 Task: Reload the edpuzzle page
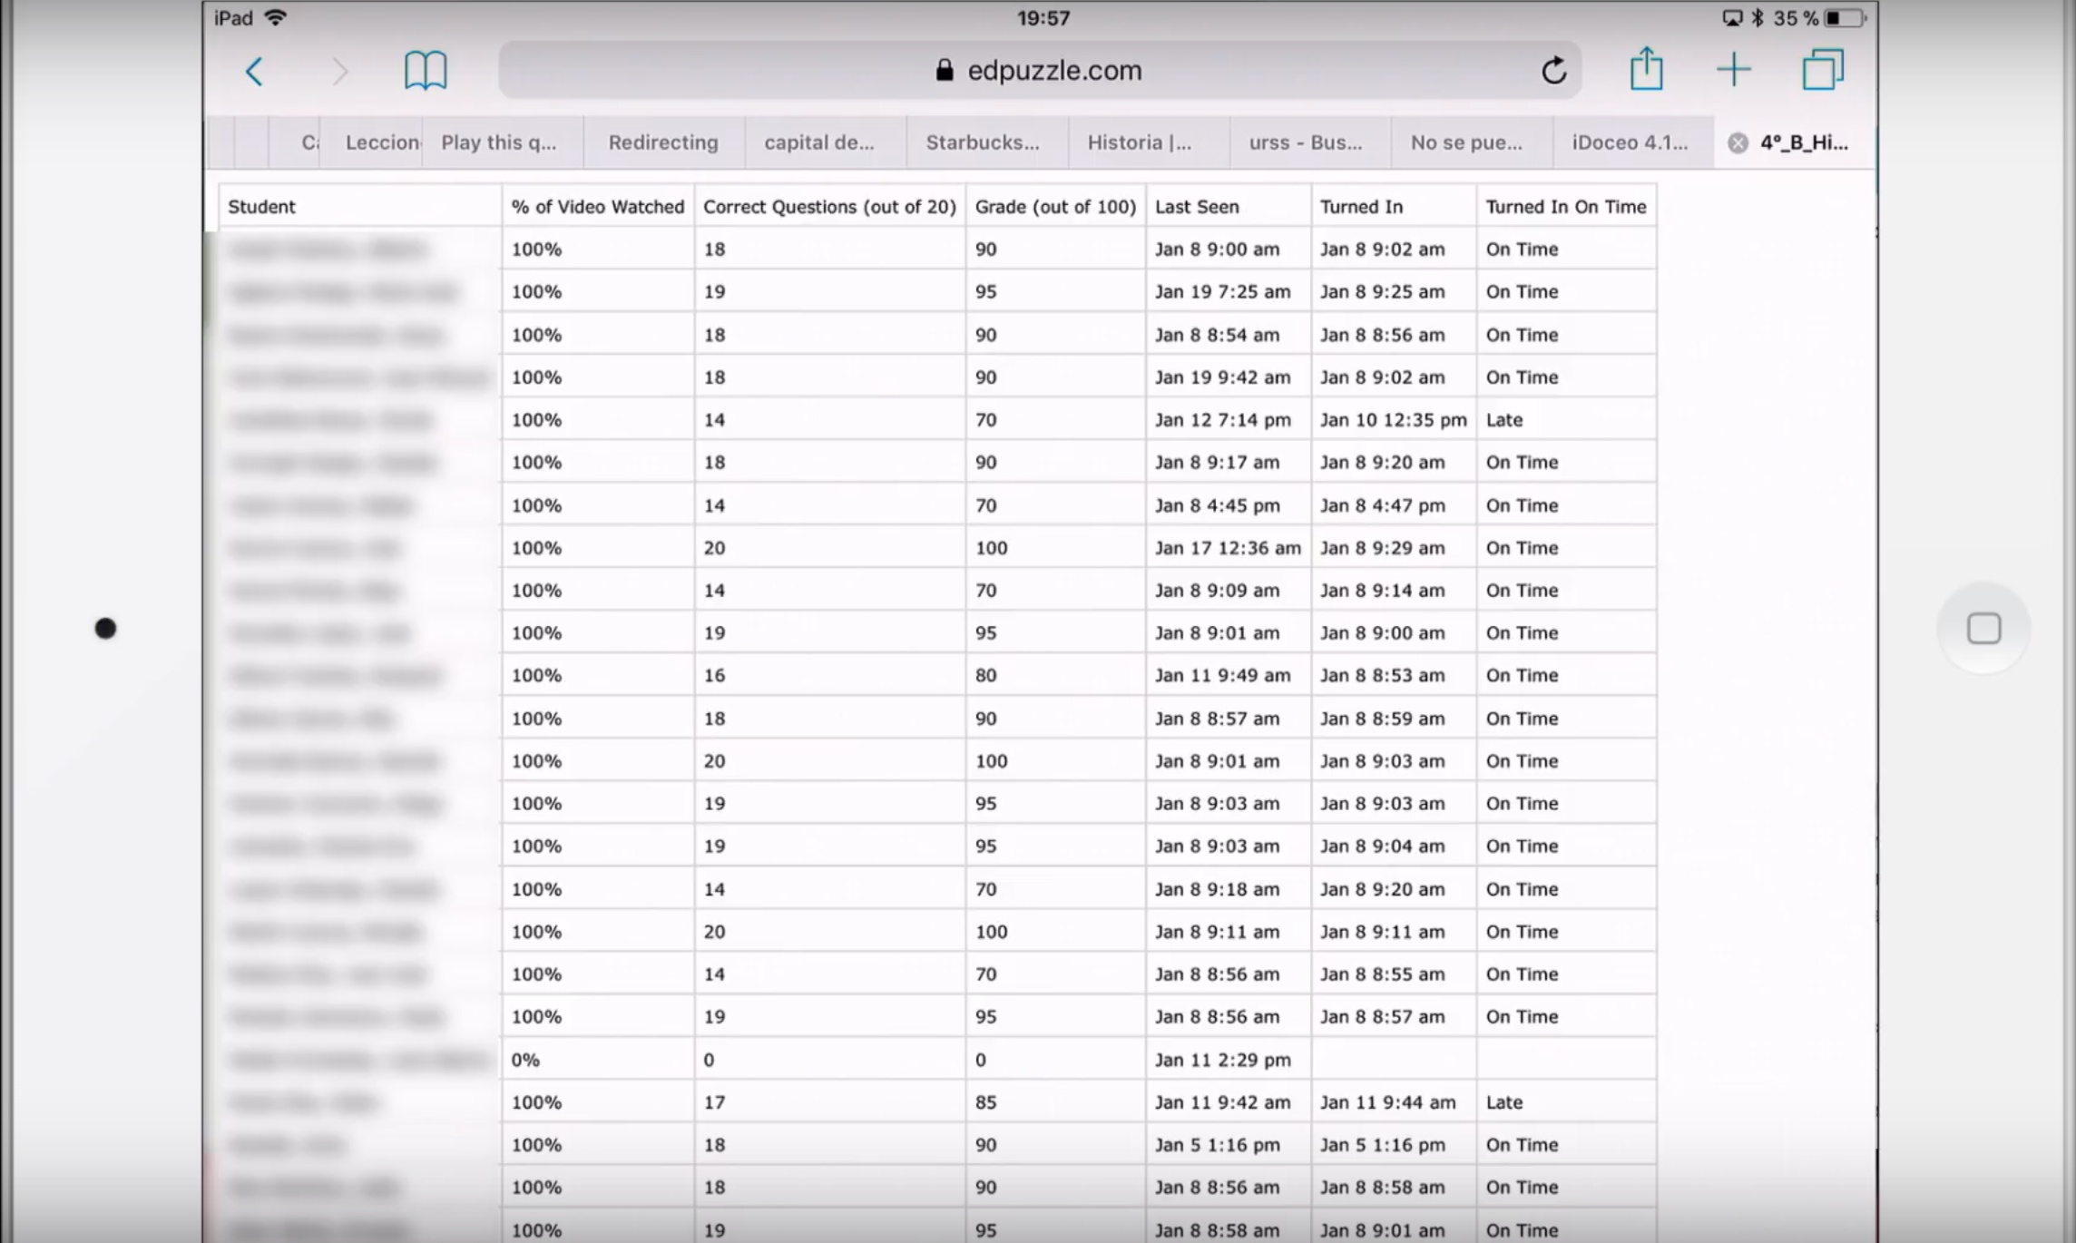pos(1553,71)
